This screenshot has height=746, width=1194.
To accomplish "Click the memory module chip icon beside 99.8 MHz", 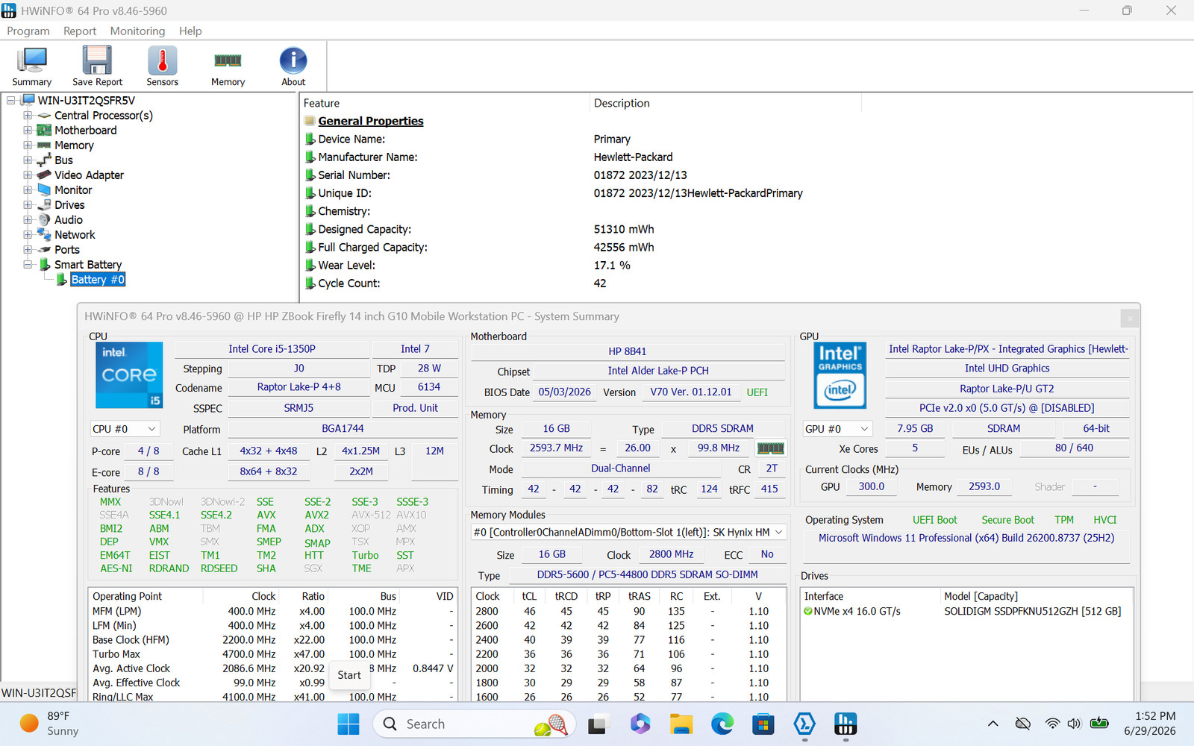I will pos(771,448).
